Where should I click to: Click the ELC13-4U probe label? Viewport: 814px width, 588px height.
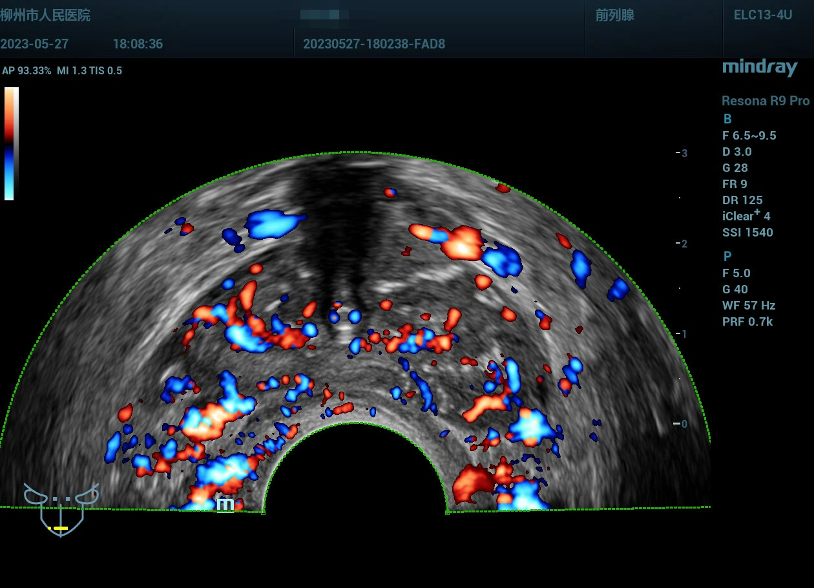(x=762, y=16)
